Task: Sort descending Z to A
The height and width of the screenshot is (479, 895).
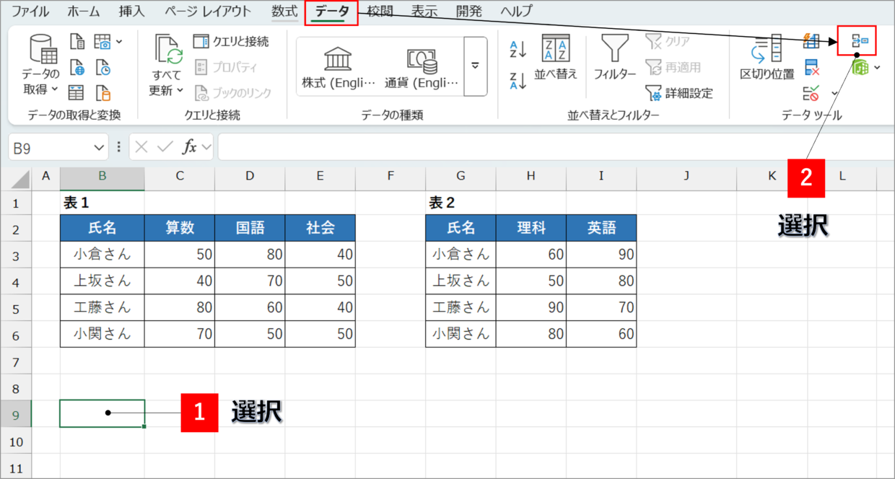Action: 518,80
